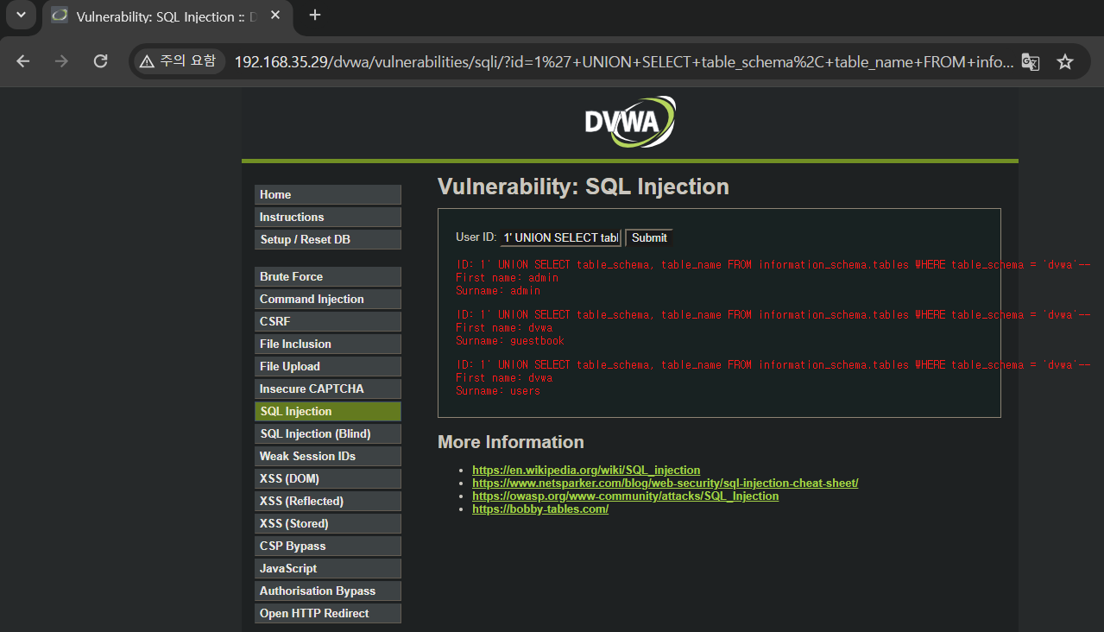Select CSP Bypass in sidebar
Viewport: 1104px width, 632px height.
(x=328, y=546)
